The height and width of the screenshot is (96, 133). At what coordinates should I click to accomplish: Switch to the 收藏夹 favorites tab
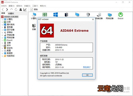(x=11, y=13)
